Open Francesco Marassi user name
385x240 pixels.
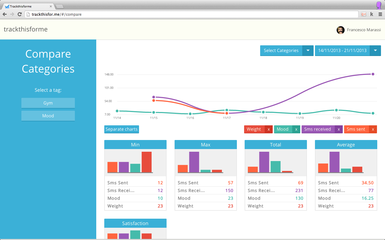(x=364, y=30)
